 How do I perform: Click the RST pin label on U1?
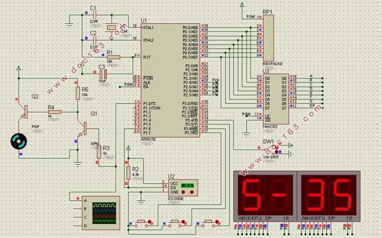pos(147,57)
